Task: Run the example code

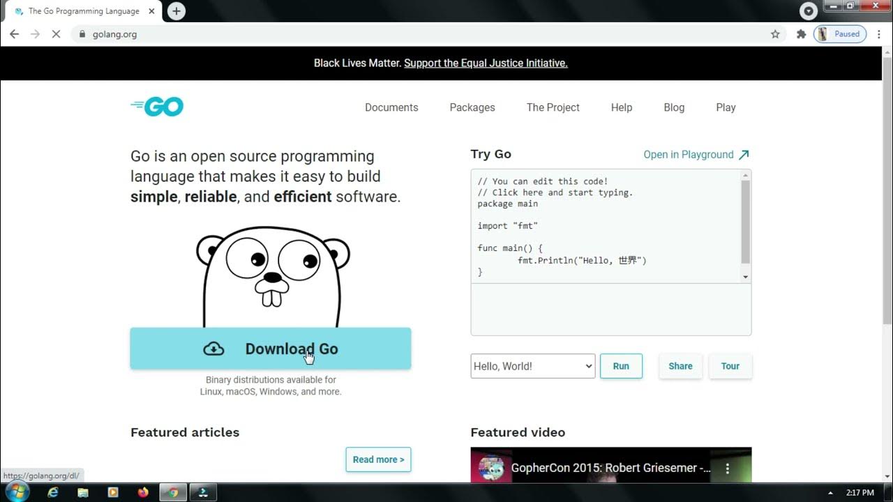Action: (x=621, y=366)
